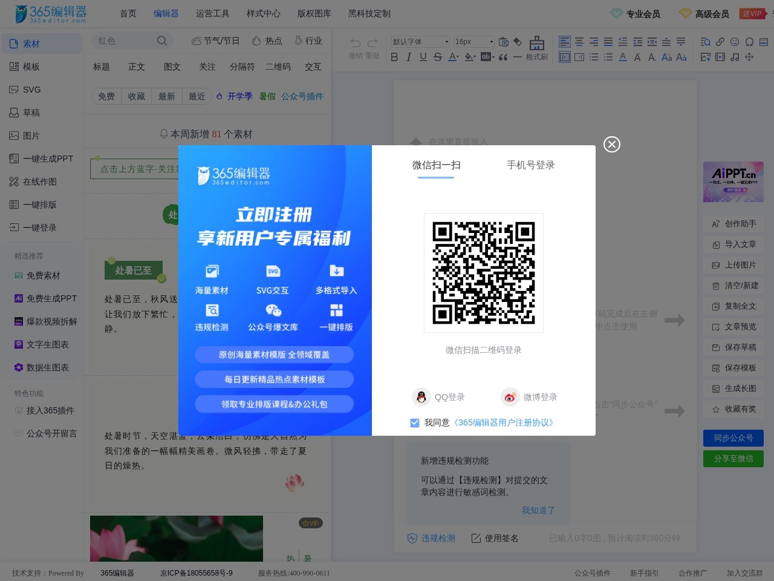
Task: Click the video insert icon
Action: pyautogui.click(x=720, y=57)
